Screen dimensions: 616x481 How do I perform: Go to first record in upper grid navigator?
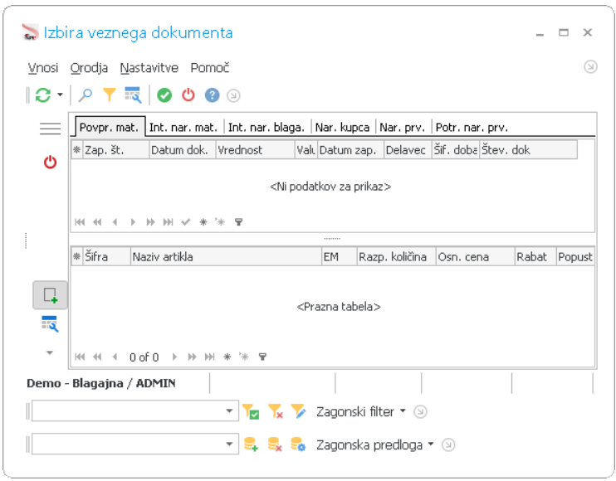[x=80, y=222]
